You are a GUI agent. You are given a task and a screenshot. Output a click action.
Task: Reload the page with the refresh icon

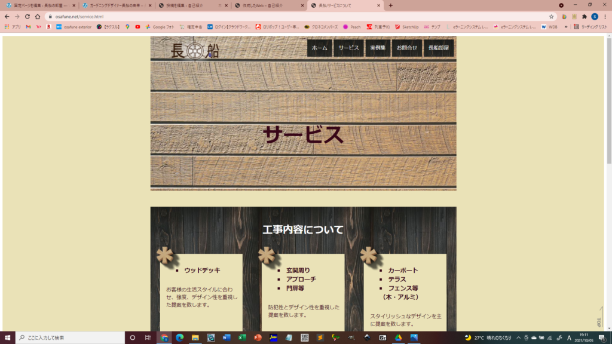(x=27, y=17)
